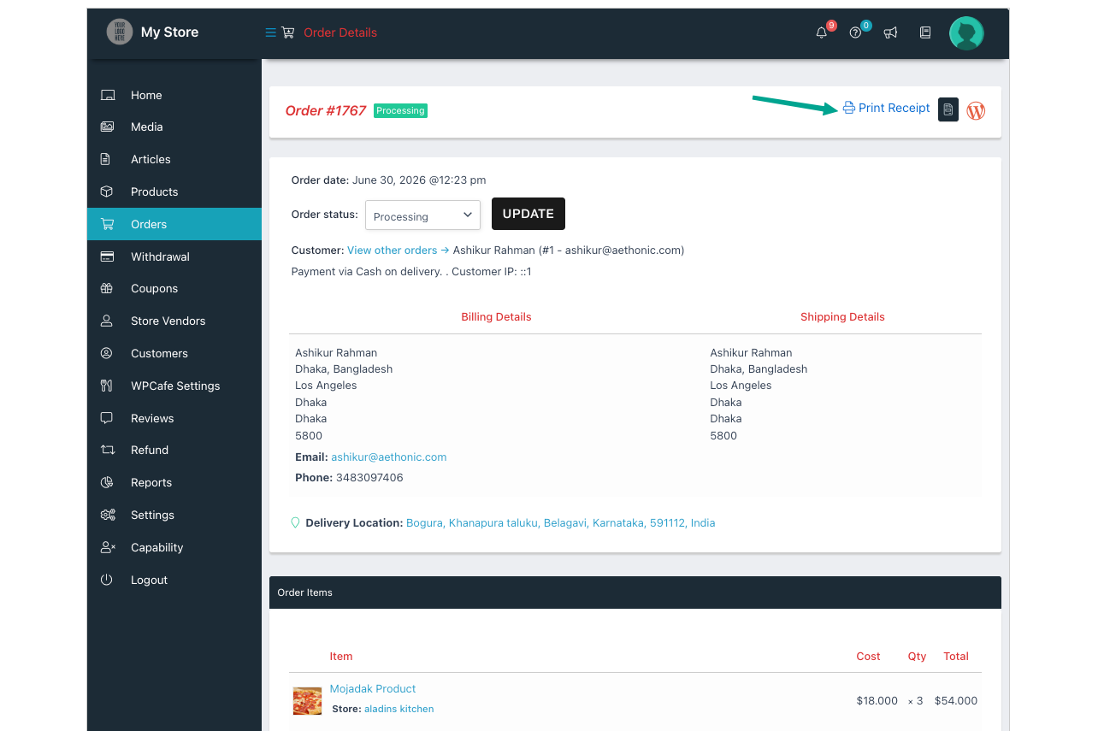Toggle the hamburger sidebar menu icon
This screenshot has height=731, width=1110.
click(x=270, y=32)
